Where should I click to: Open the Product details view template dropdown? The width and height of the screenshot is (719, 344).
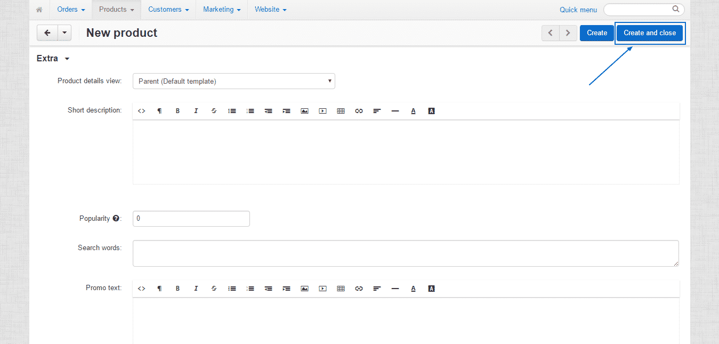click(x=233, y=81)
